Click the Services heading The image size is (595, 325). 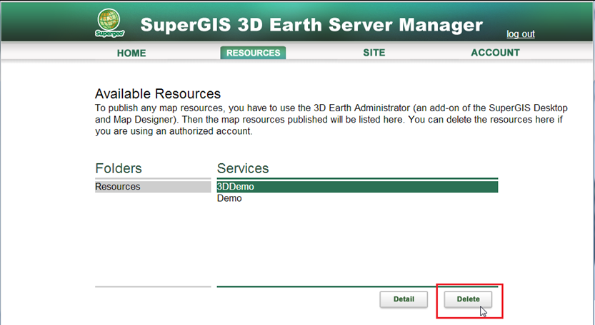point(242,168)
